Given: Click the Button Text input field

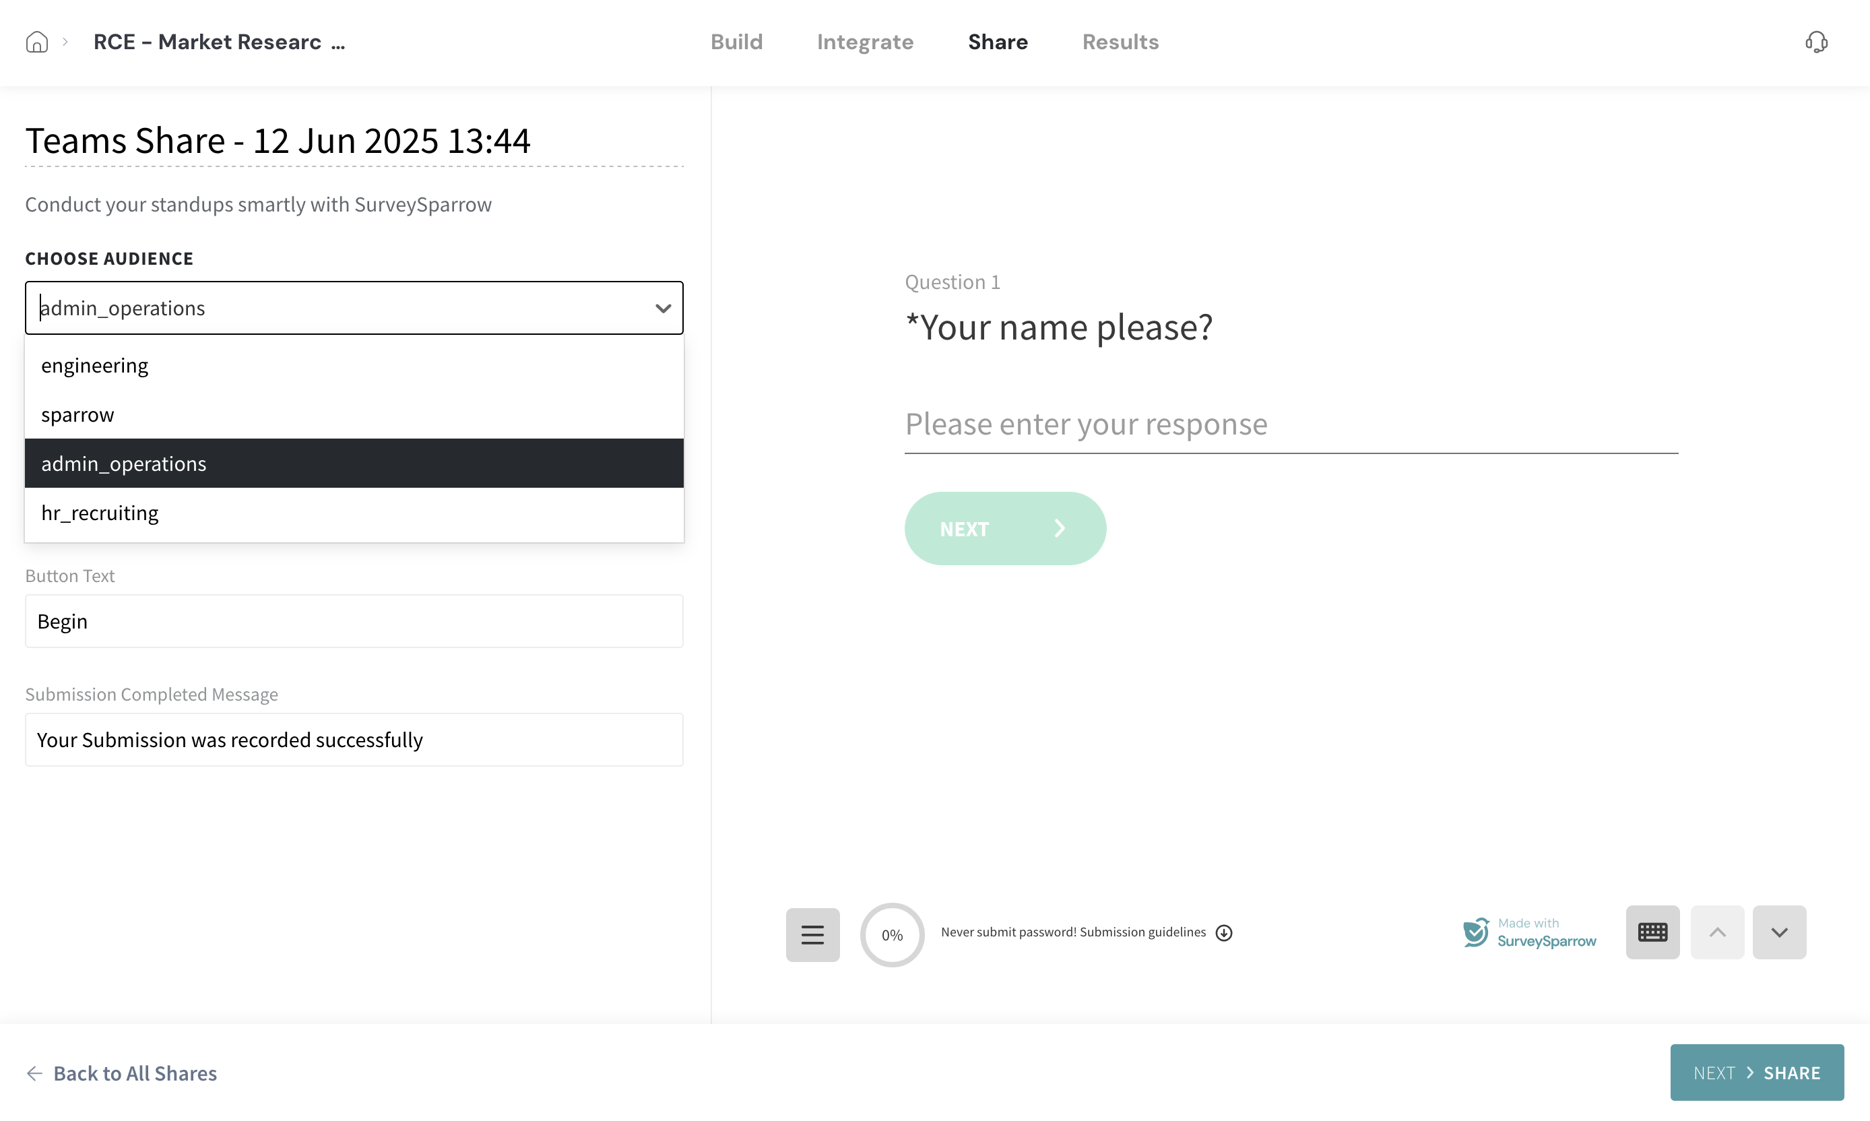Looking at the screenshot, I should tap(354, 621).
